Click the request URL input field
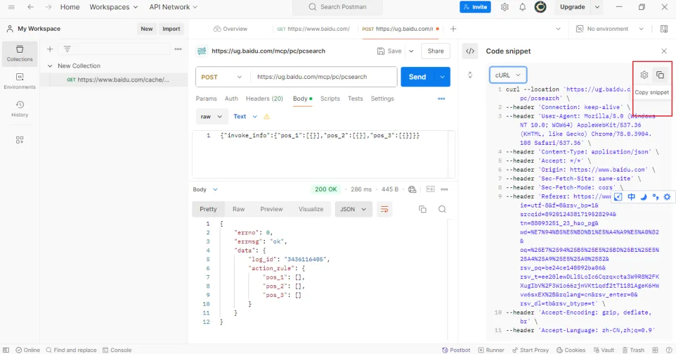The height and width of the screenshot is (354, 676). 324,77
